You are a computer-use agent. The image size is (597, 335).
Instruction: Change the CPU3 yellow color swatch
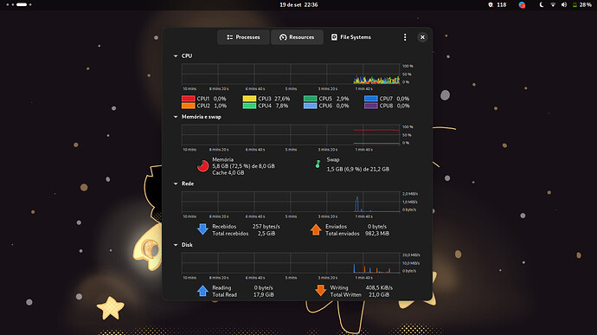(x=249, y=99)
